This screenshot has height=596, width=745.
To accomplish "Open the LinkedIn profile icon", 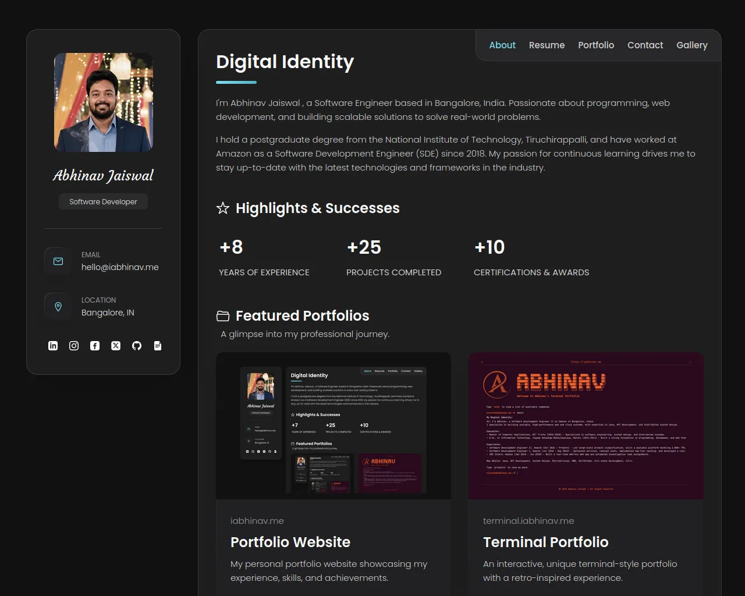I will coord(53,346).
